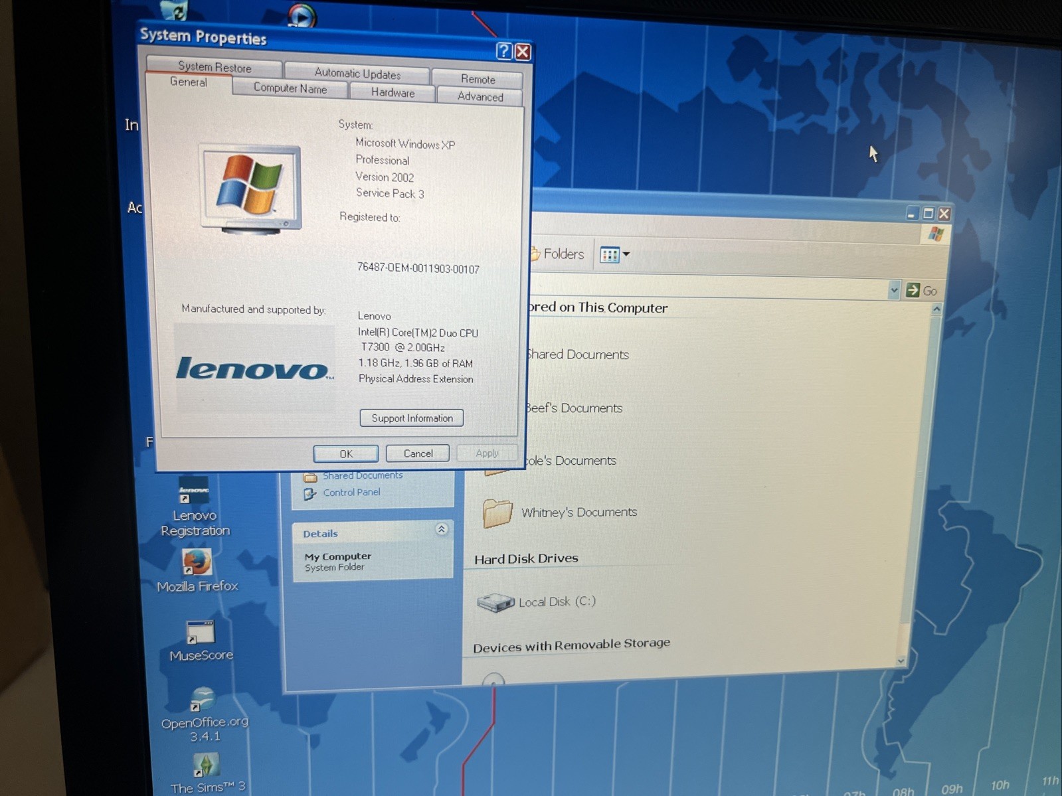Expand the address bar dropdown arrow
The height and width of the screenshot is (796, 1062).
[x=893, y=290]
